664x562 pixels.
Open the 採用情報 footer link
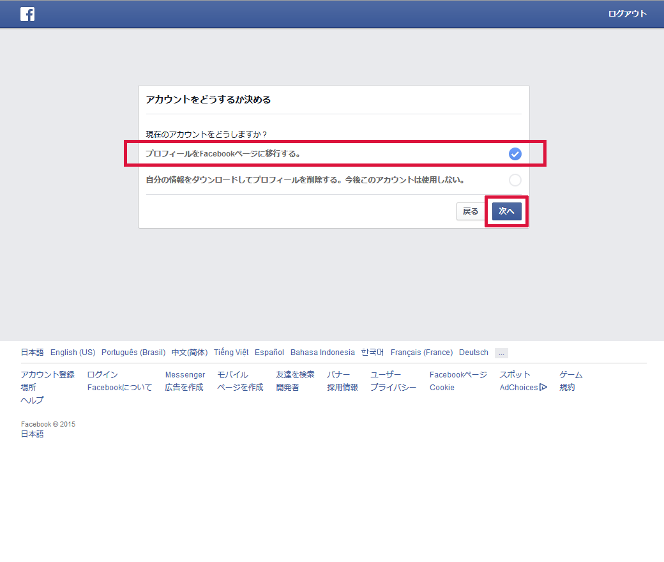[x=342, y=388]
